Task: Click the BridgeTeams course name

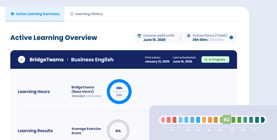Action: (x=46, y=60)
